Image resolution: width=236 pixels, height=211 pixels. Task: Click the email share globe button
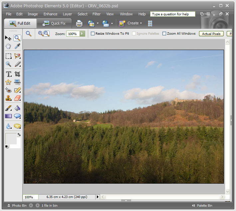tap(106, 23)
